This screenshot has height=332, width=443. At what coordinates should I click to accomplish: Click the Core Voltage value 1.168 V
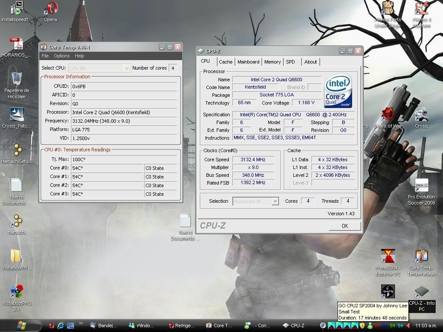tap(306, 103)
